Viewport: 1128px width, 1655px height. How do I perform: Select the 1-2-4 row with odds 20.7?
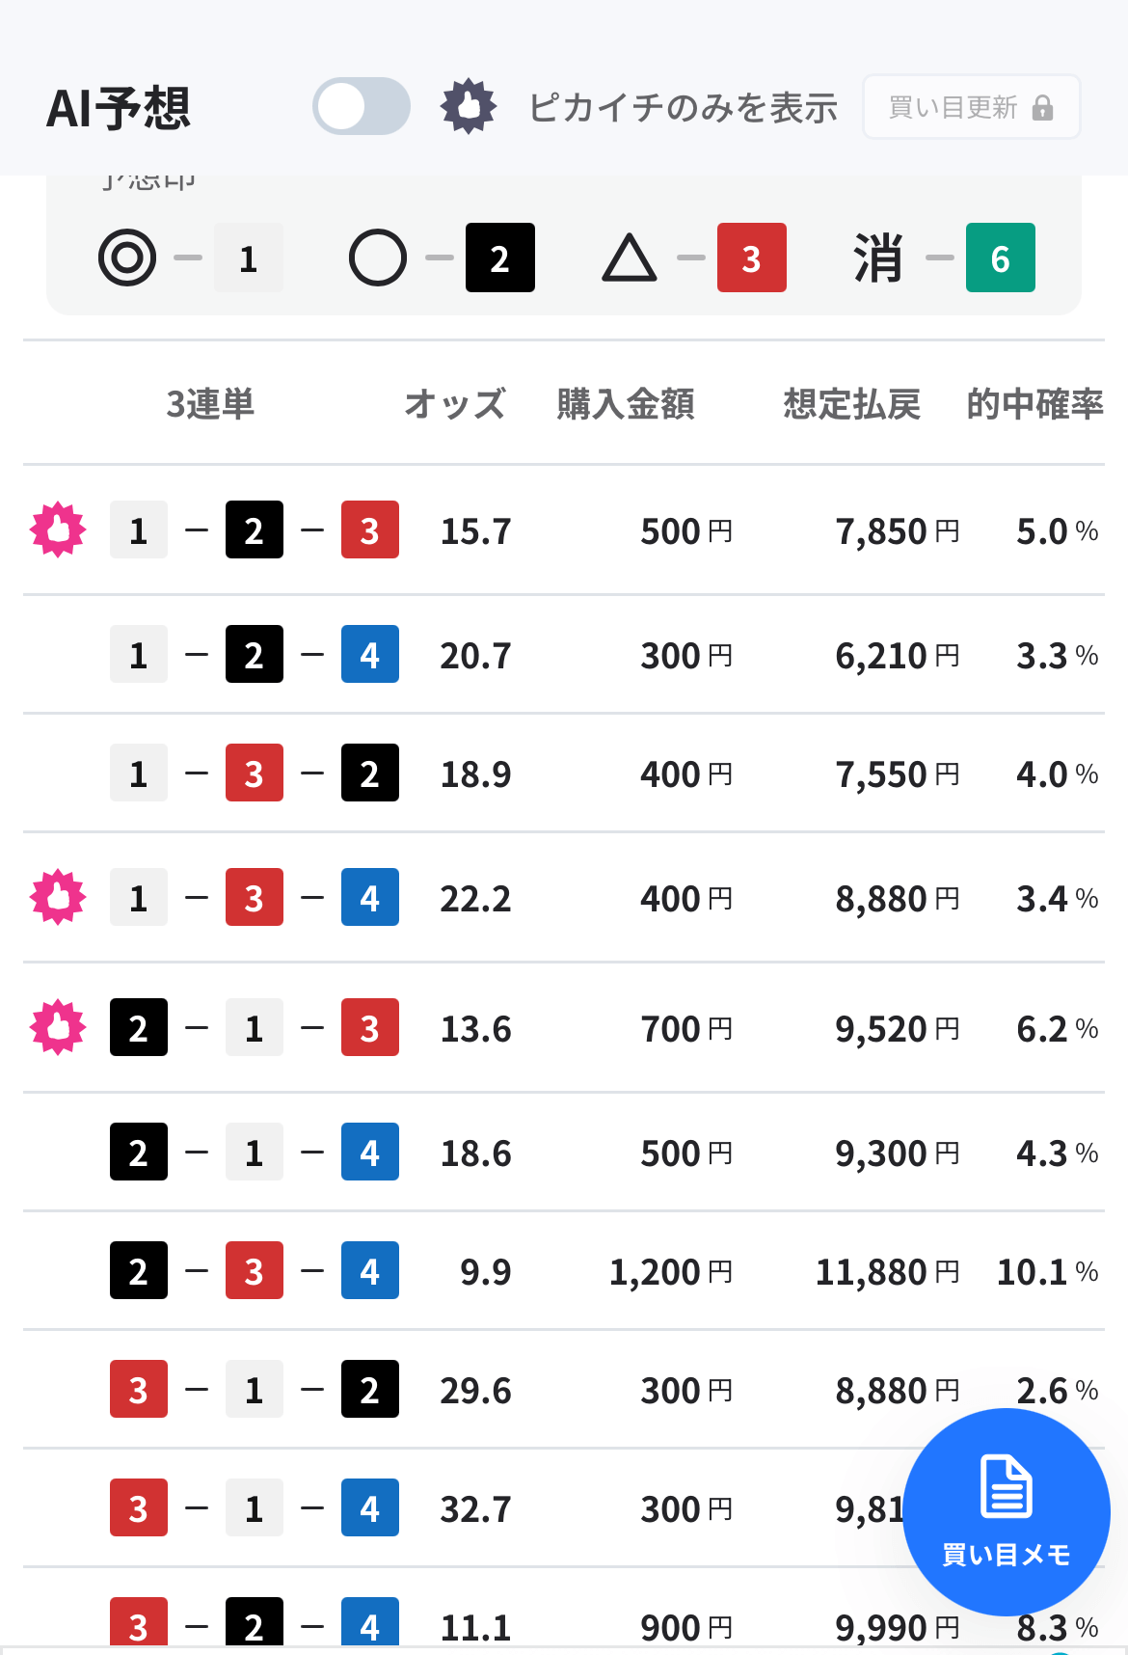pyautogui.click(x=564, y=655)
